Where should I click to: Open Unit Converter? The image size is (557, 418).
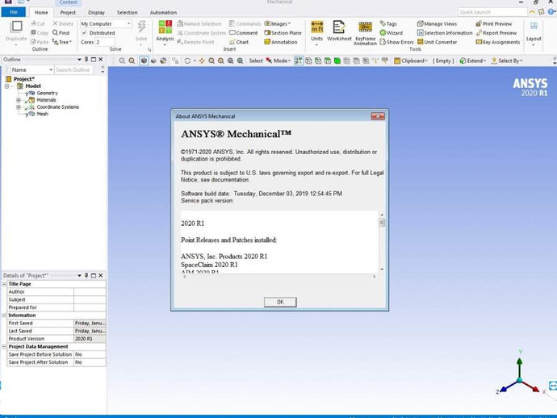(437, 42)
